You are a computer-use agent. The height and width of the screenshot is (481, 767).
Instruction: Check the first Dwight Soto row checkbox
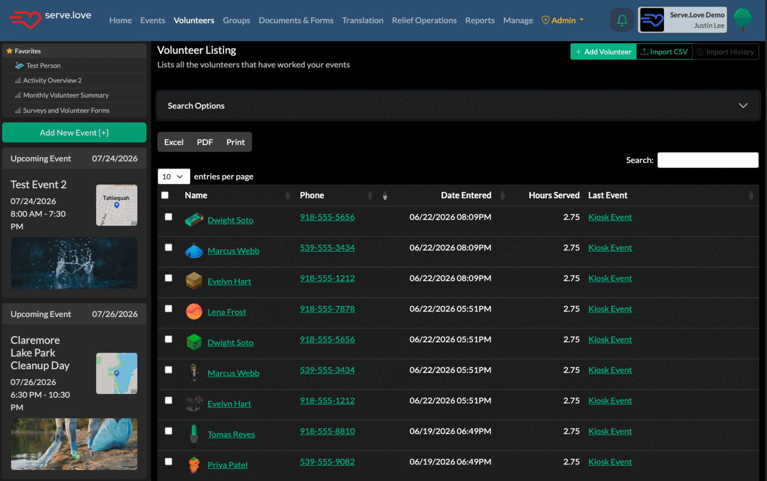pos(169,217)
